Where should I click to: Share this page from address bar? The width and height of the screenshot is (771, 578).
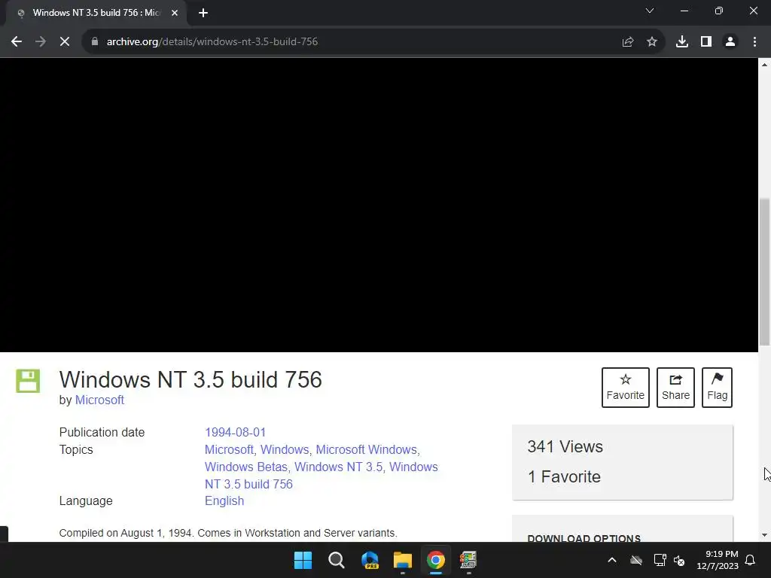point(627,42)
